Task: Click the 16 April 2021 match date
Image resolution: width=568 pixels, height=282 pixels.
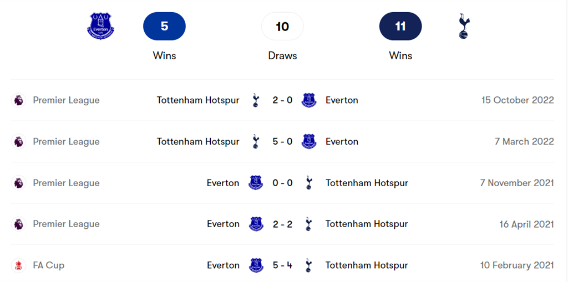Action: (526, 224)
